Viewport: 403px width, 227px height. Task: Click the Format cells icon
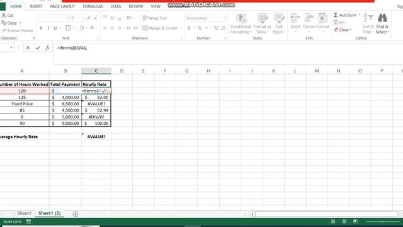coord(322,18)
